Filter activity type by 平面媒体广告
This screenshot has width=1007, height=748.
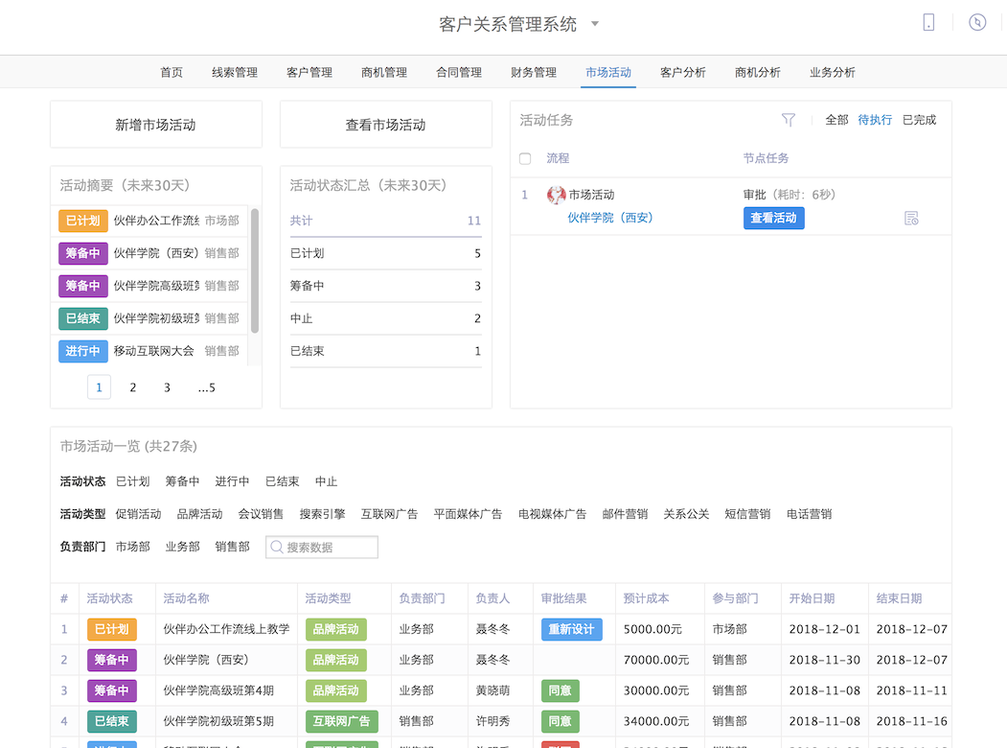(468, 514)
